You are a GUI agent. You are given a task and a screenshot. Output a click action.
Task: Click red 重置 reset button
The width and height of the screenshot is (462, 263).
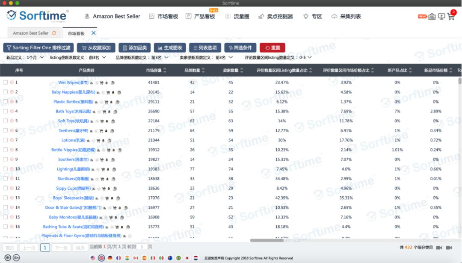click(272, 48)
